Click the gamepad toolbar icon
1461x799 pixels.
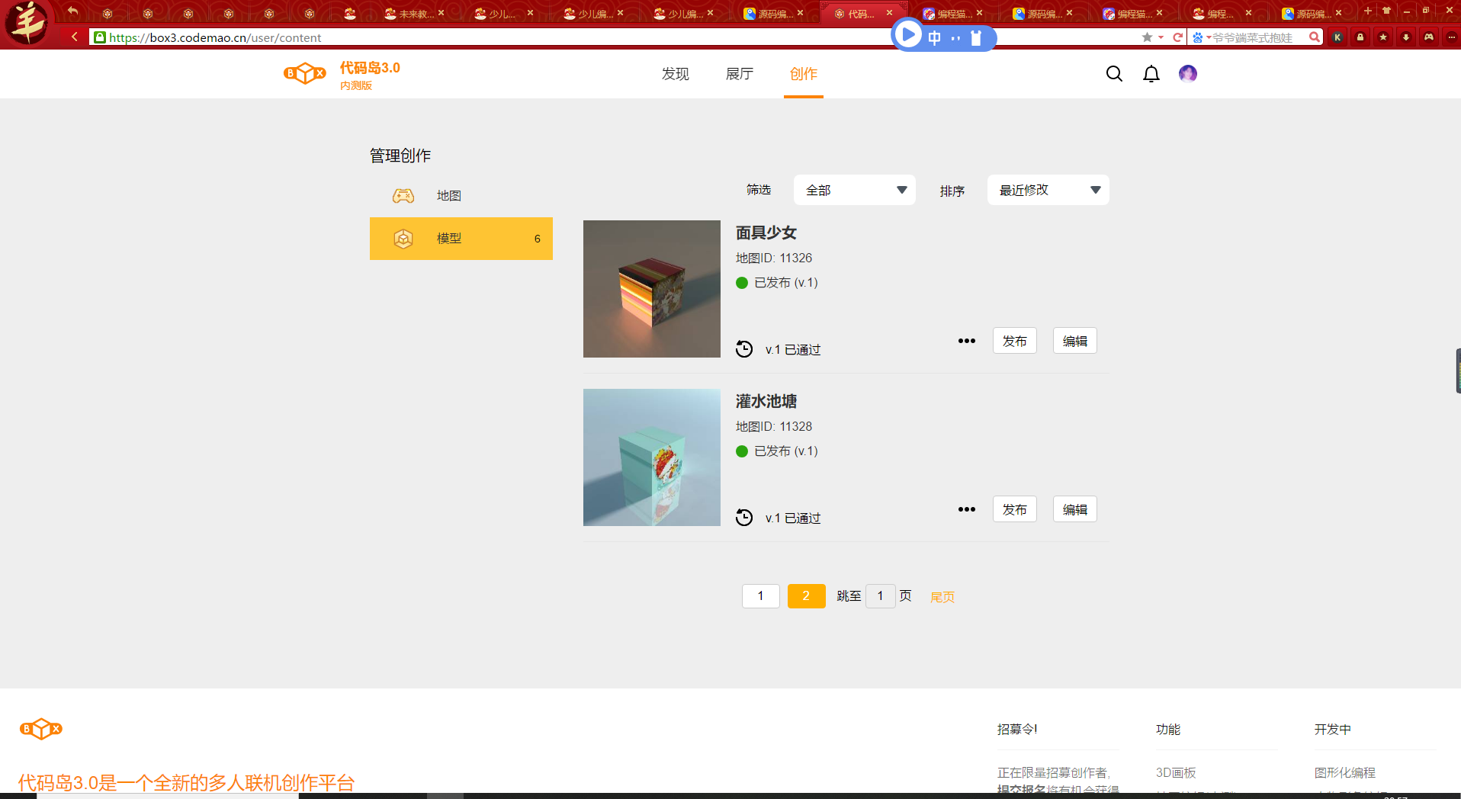click(1429, 37)
